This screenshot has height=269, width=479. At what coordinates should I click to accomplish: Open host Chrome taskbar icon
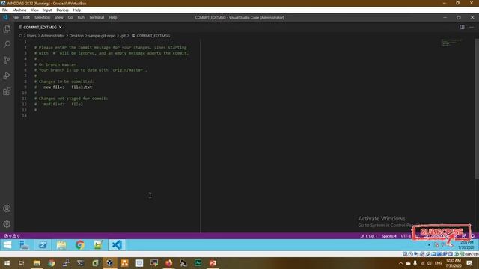tap(52, 263)
